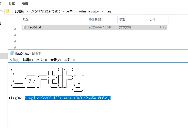Open the 格式(O) menu in Notepad

point(41,60)
